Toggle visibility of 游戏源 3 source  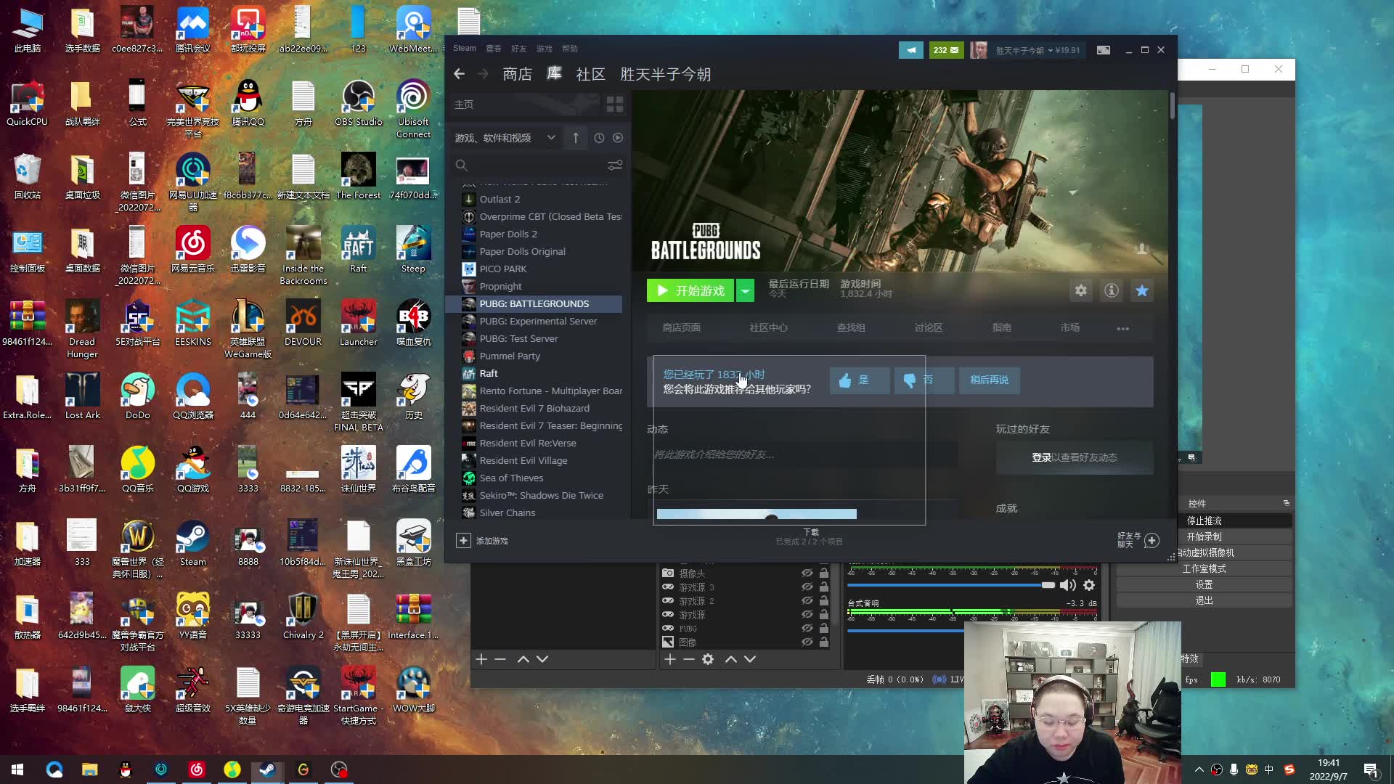pos(807,587)
